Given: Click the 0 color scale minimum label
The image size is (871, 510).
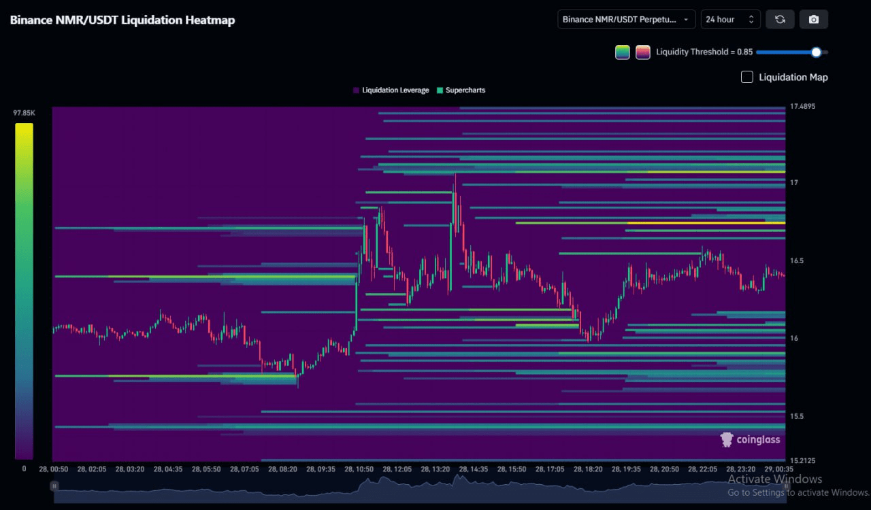Looking at the screenshot, I should pyautogui.click(x=24, y=469).
